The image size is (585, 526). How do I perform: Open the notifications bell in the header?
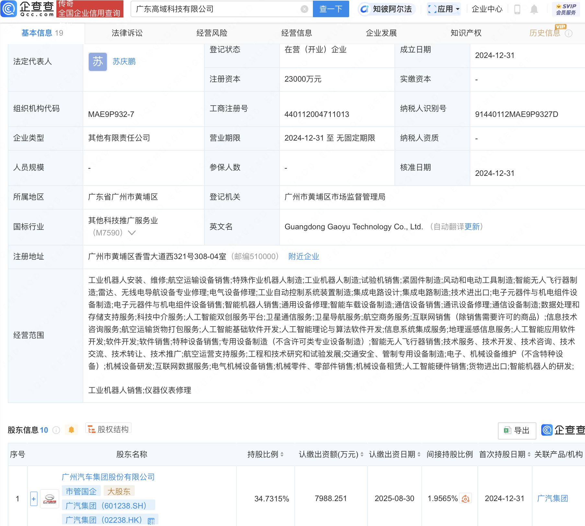pyautogui.click(x=534, y=9)
